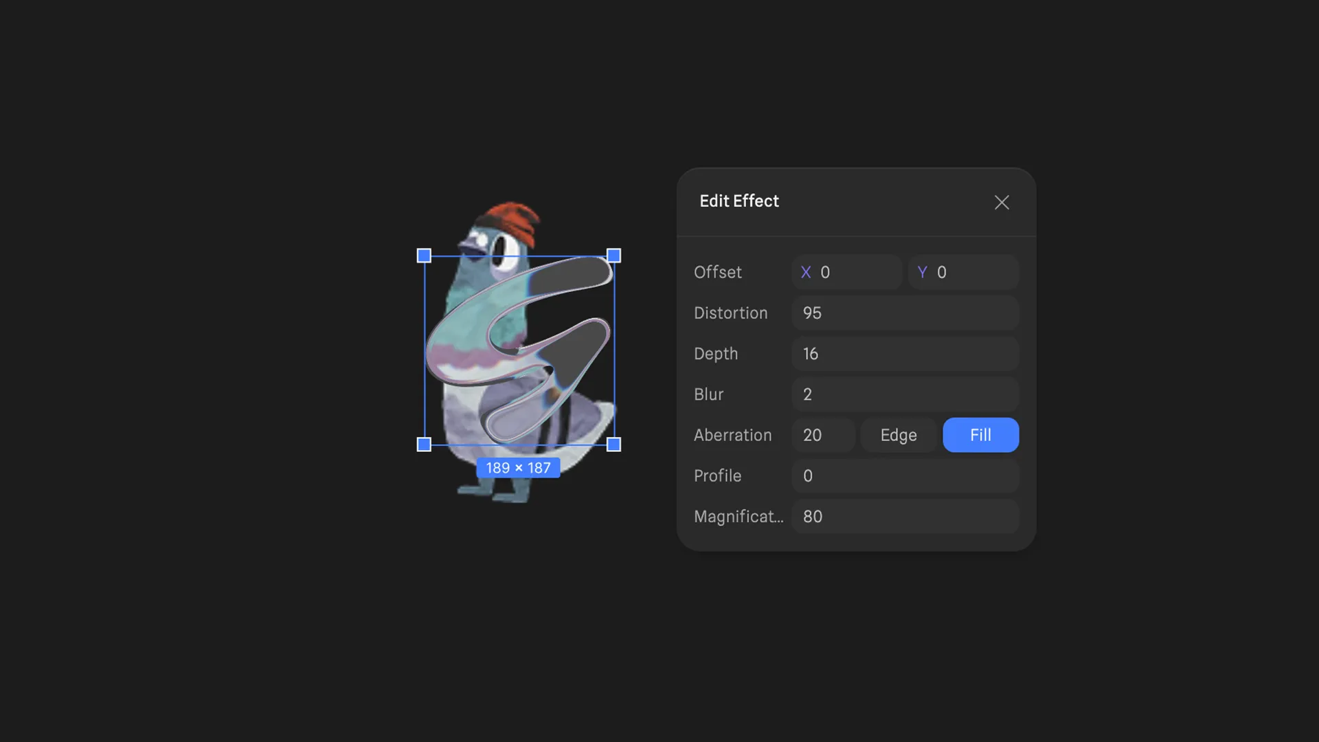Click the top-left selection handle
This screenshot has height=742, width=1319.
424,256
